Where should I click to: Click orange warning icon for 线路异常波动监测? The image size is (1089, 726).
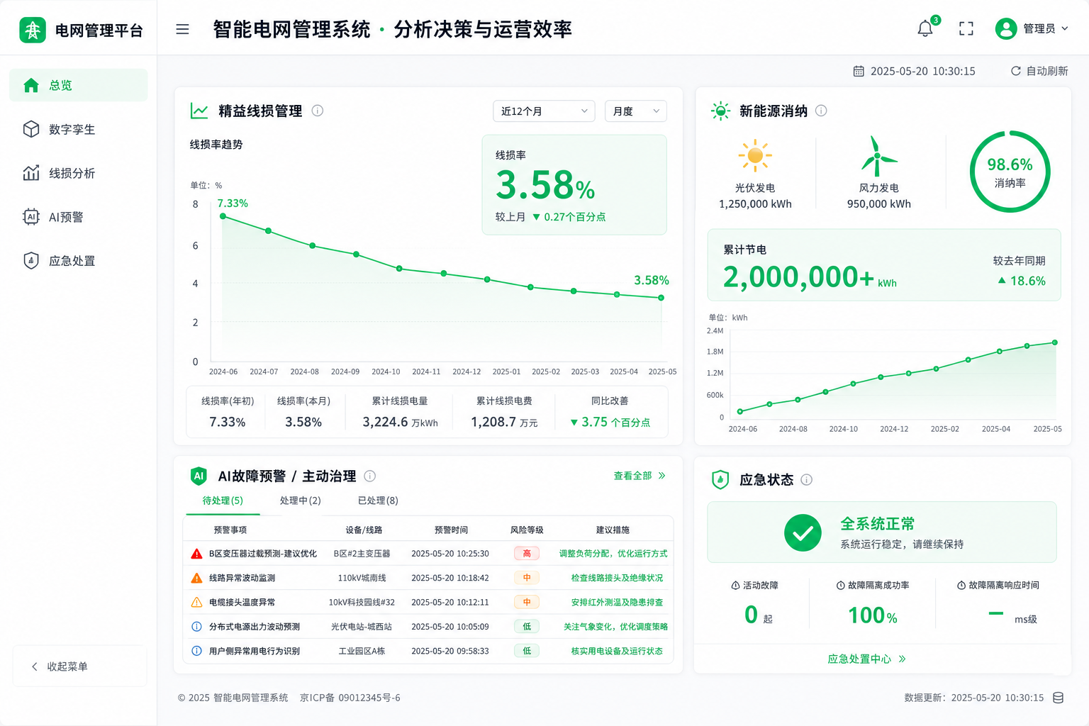click(x=197, y=578)
